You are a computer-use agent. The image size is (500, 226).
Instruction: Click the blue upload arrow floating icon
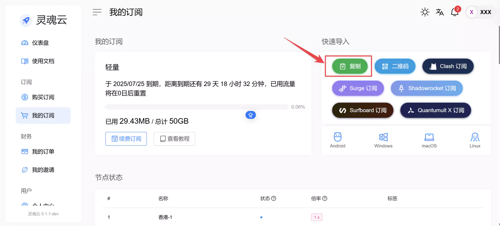[x=251, y=115]
